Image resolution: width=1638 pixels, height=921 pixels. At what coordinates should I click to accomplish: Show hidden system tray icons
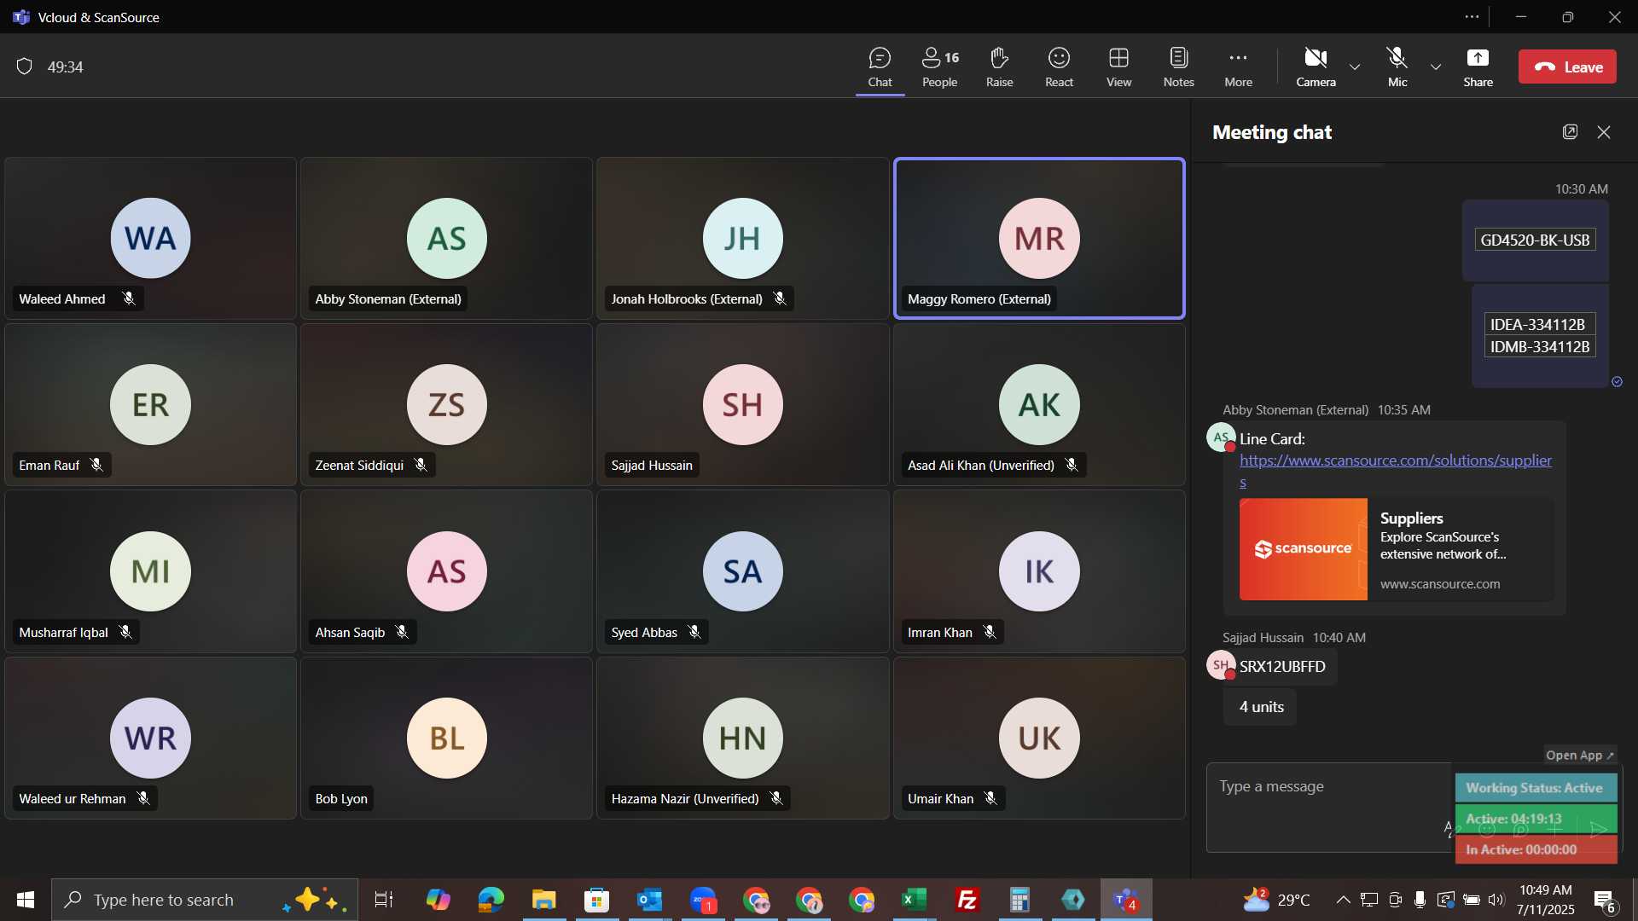(x=1343, y=900)
